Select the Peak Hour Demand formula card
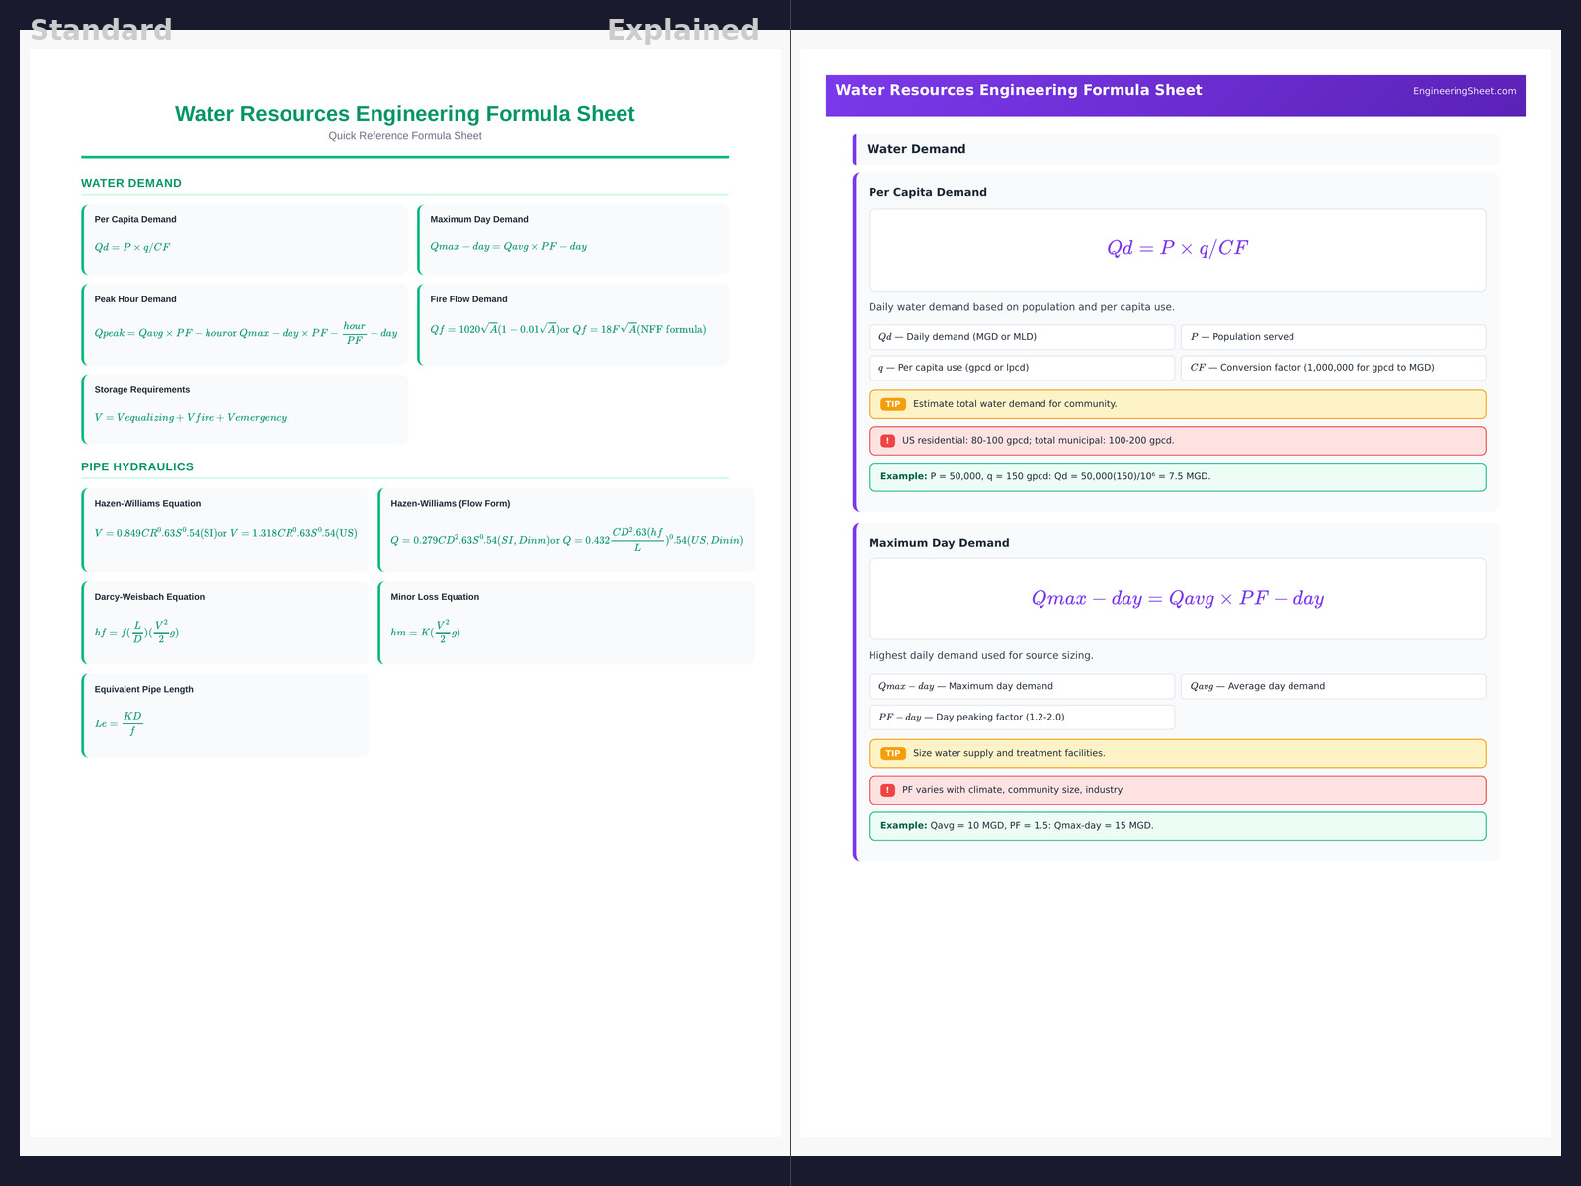The image size is (1581, 1186). point(245,324)
